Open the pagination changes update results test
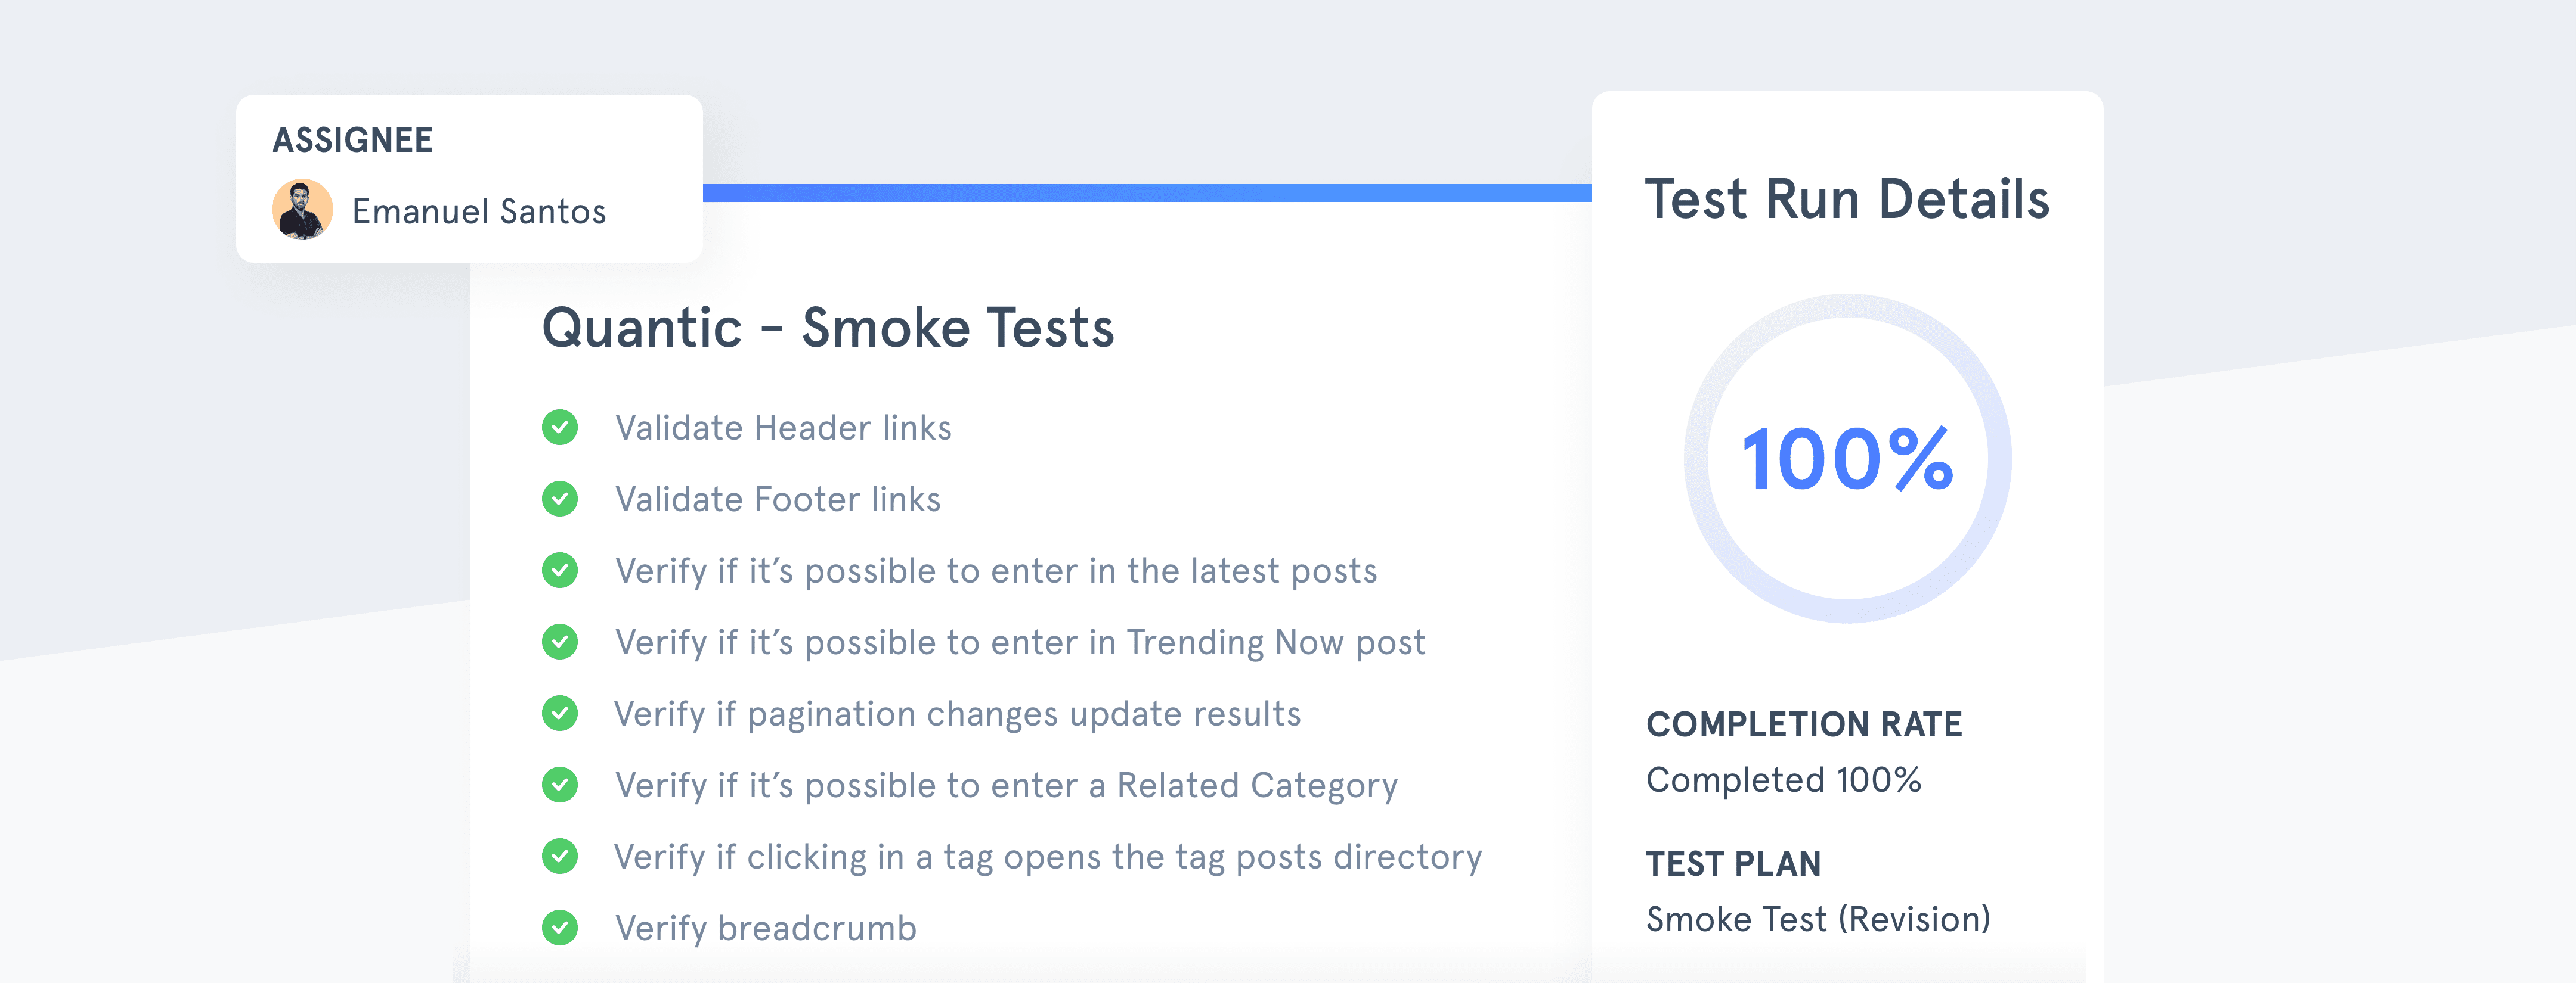Screen dimensions: 2576x983 coord(957,714)
